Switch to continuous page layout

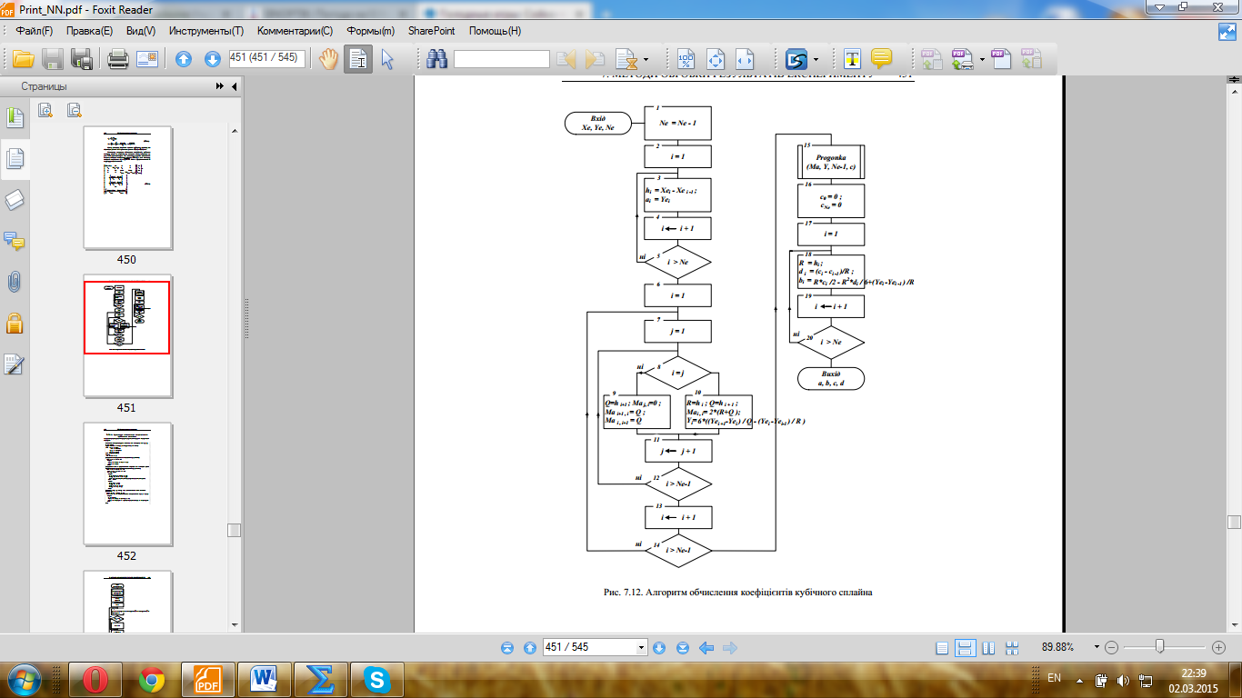tap(966, 648)
